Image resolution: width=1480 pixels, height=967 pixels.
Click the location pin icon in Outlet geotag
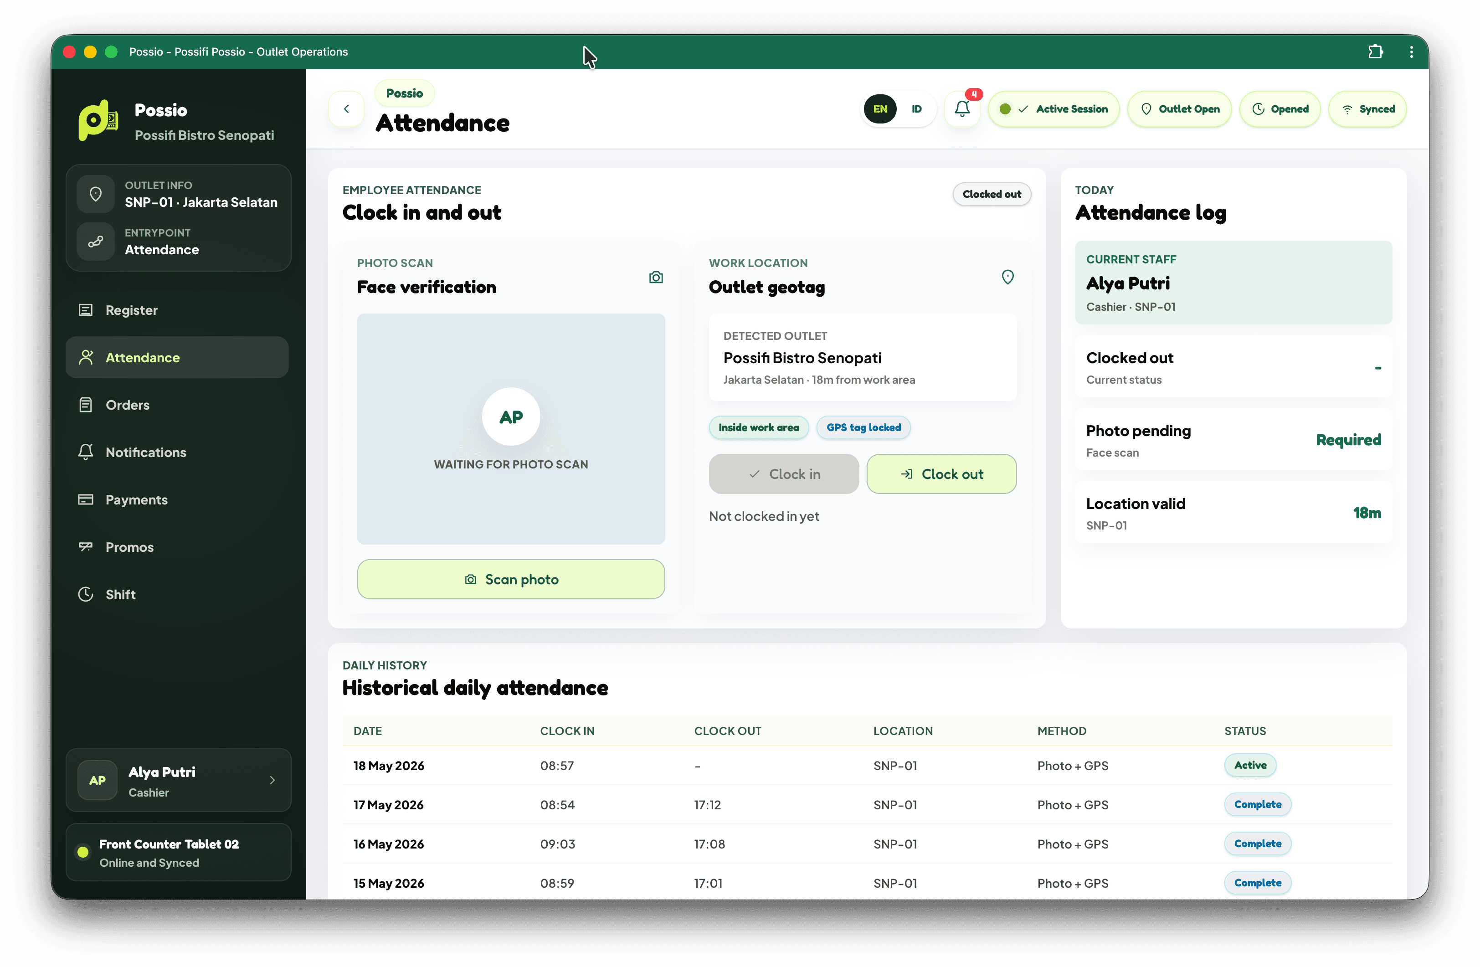pyautogui.click(x=1007, y=277)
